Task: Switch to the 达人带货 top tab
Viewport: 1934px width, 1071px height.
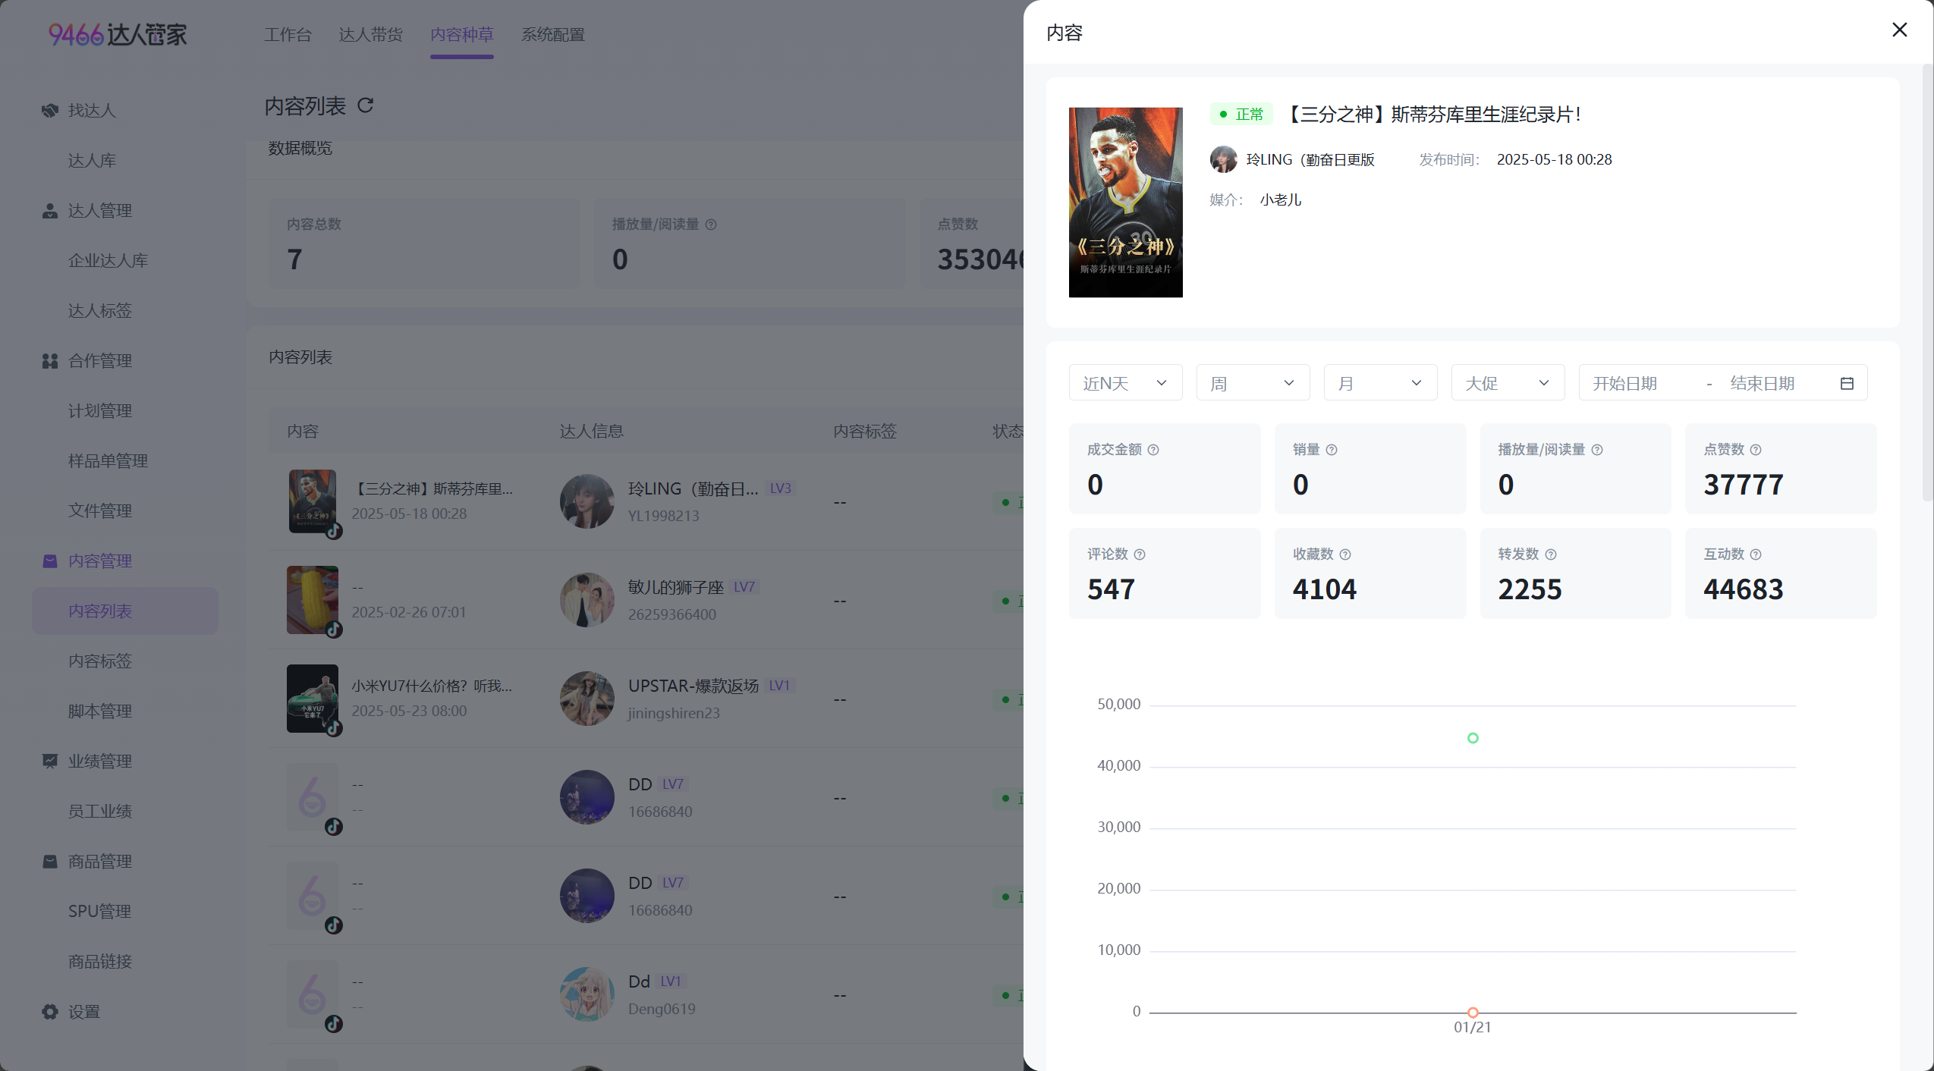Action: coord(370,35)
